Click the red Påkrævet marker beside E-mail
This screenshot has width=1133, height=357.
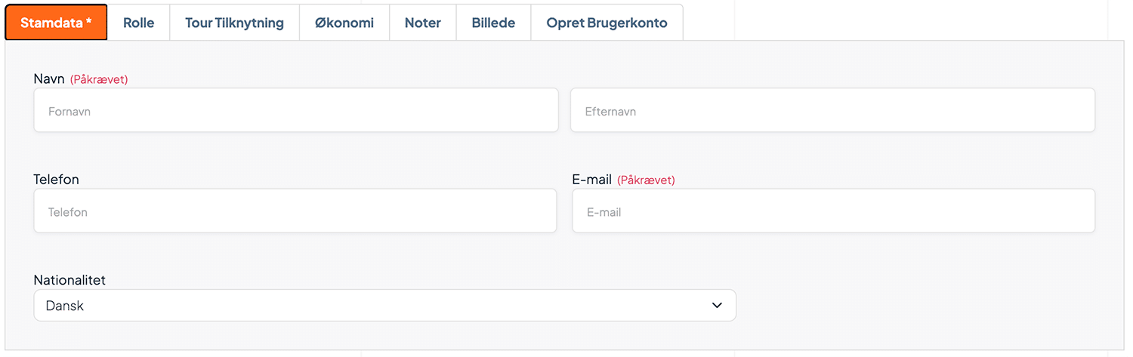click(x=646, y=180)
